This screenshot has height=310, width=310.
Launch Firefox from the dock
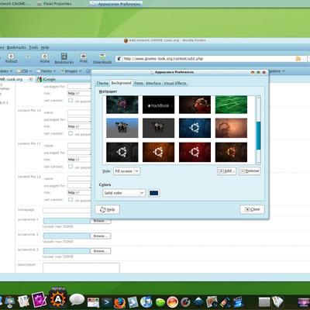pyautogui.click(x=119, y=302)
